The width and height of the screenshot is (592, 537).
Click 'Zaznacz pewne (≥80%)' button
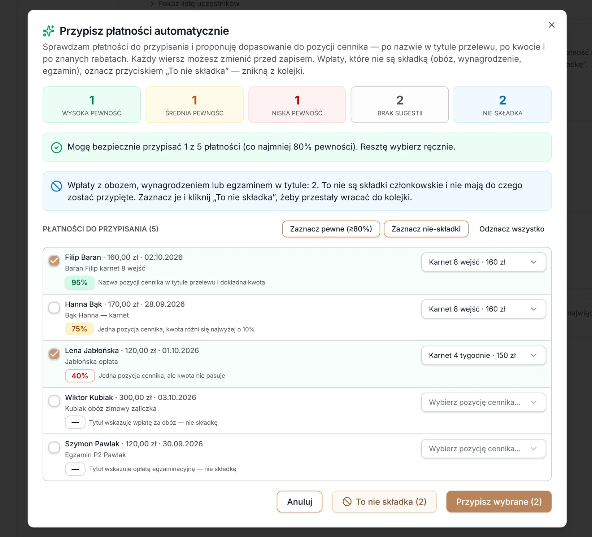pyautogui.click(x=331, y=229)
